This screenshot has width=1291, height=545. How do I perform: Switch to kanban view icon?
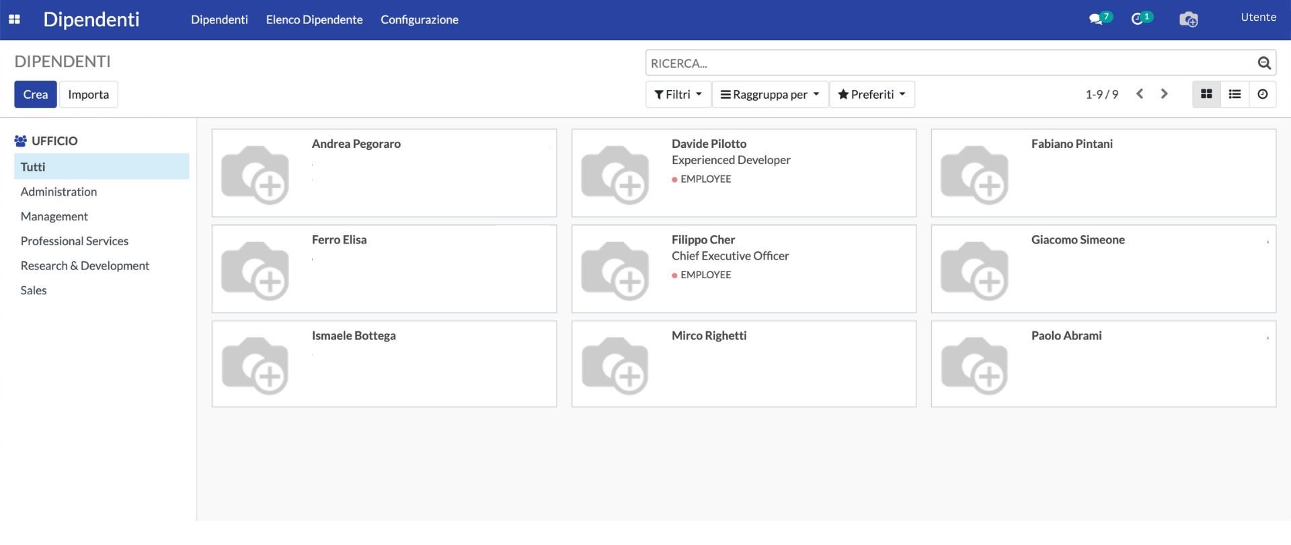(x=1206, y=94)
